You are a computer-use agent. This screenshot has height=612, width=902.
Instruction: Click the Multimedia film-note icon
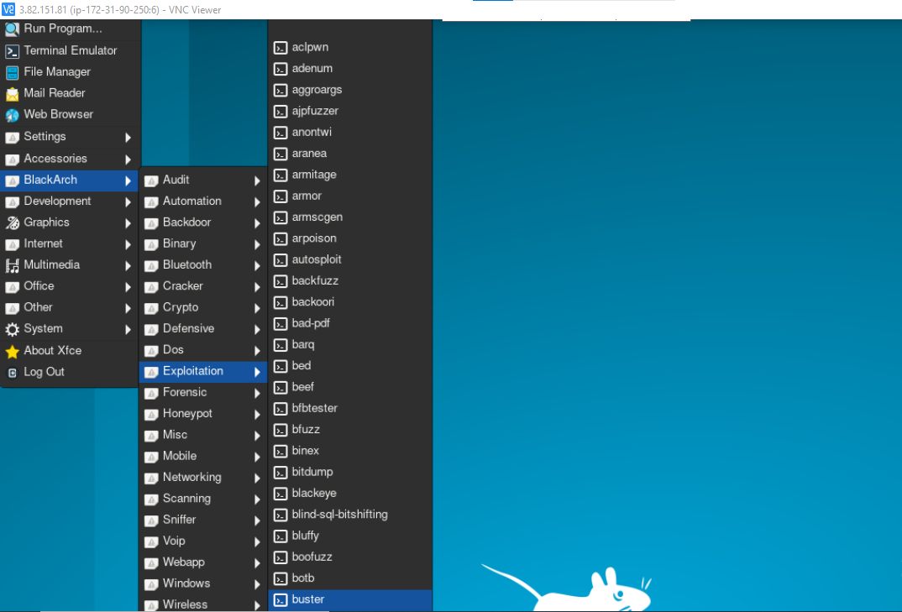[12, 265]
